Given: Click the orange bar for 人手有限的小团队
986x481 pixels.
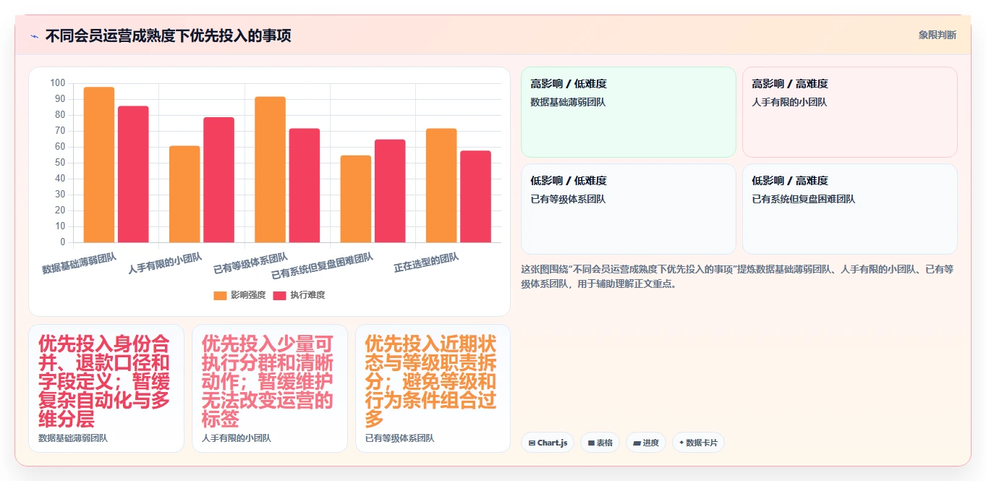Looking at the screenshot, I should pyautogui.click(x=184, y=194).
